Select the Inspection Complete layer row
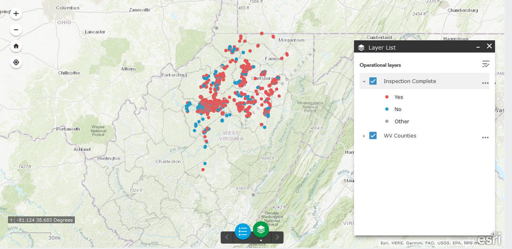This screenshot has width=512, height=249. [x=410, y=81]
